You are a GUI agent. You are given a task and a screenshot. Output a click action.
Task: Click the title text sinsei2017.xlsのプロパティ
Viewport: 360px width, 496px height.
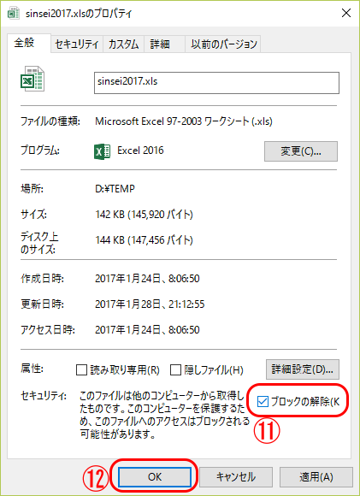[79, 14]
